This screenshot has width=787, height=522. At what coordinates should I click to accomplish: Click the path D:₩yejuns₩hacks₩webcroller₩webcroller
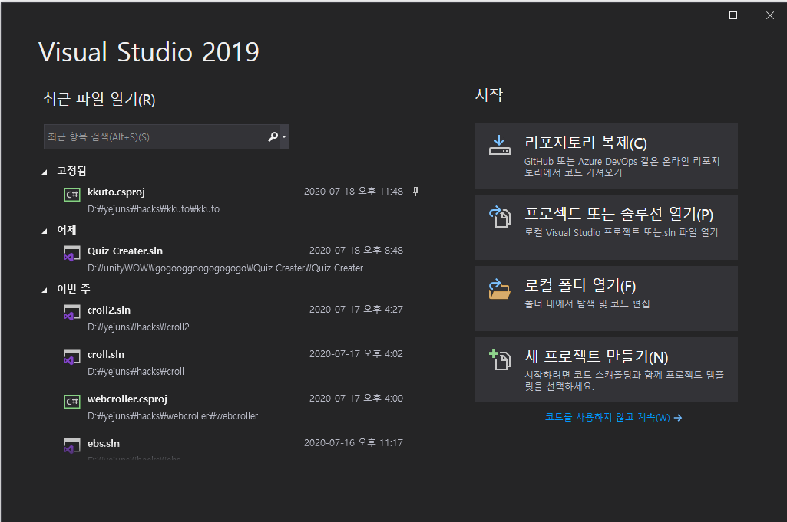coord(173,415)
